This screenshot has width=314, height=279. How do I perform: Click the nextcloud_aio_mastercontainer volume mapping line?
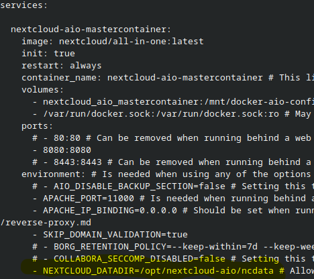tap(173, 102)
